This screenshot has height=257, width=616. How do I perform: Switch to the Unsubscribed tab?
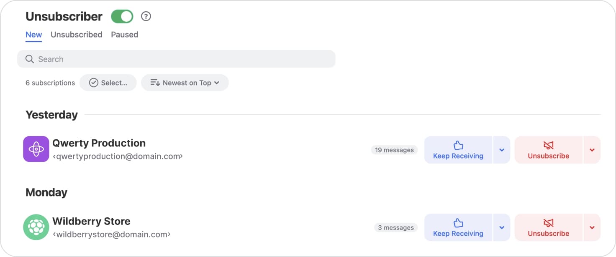(x=76, y=35)
